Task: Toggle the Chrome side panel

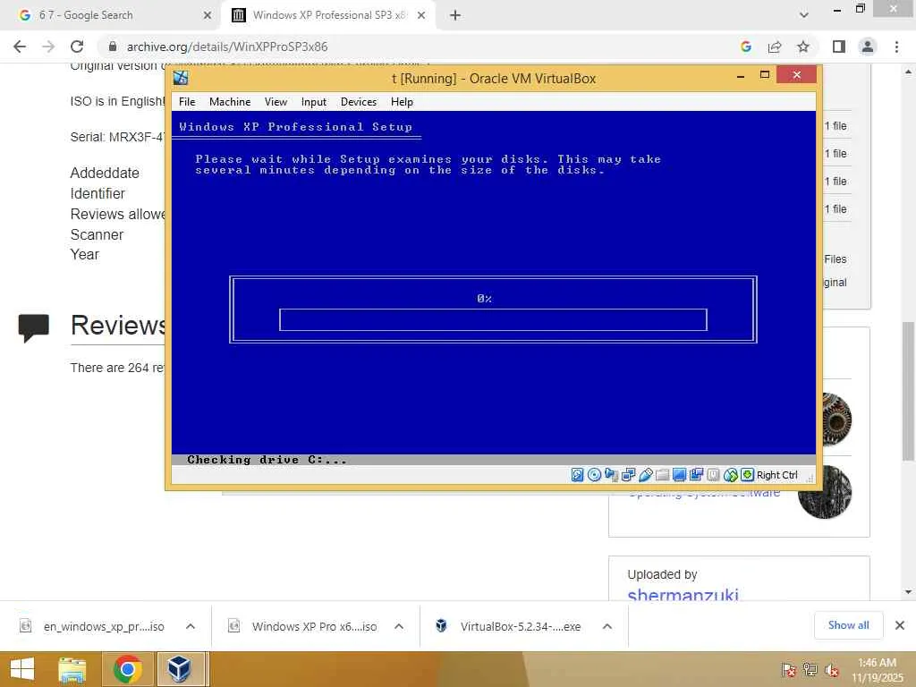Action: [839, 47]
